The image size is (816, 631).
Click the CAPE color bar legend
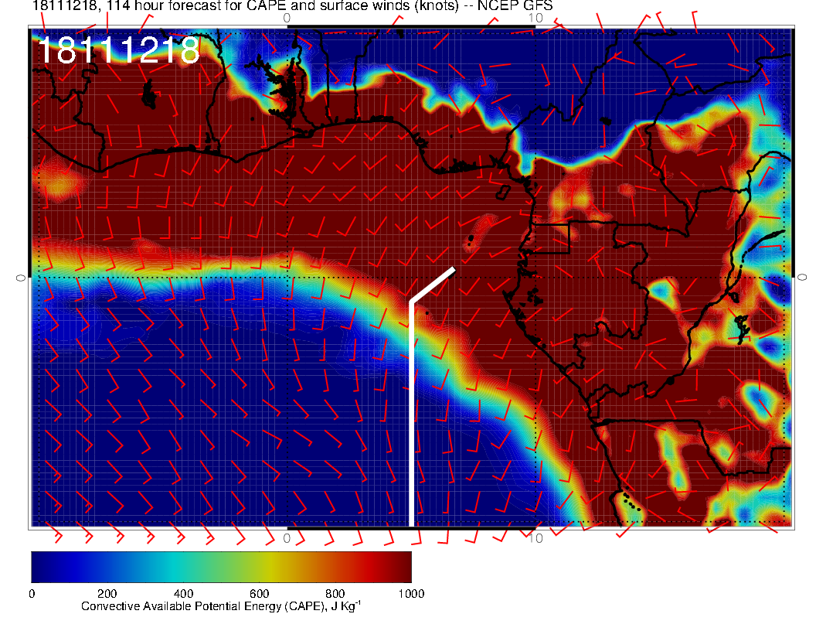pyautogui.click(x=221, y=567)
